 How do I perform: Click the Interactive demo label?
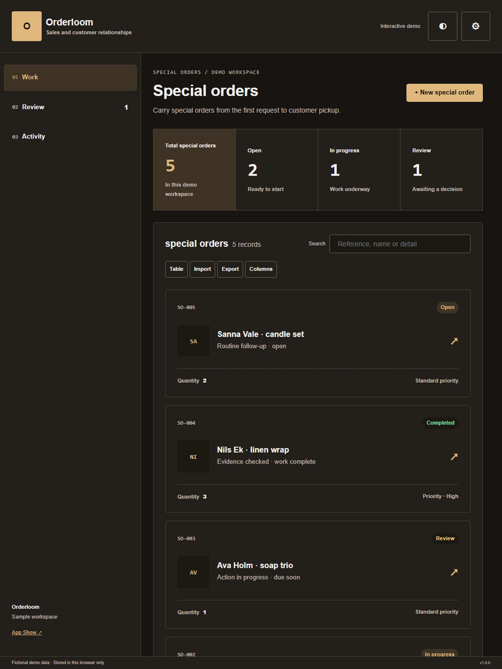pyautogui.click(x=400, y=26)
